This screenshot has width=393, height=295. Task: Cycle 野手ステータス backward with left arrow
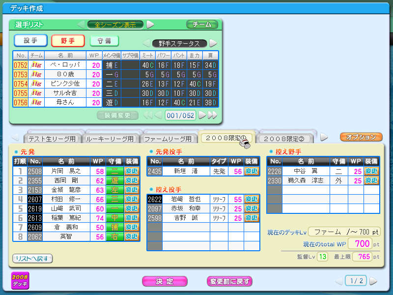click(146, 43)
